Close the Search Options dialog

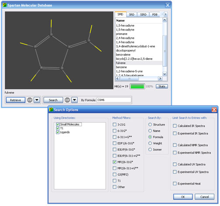[x=214, y=110]
